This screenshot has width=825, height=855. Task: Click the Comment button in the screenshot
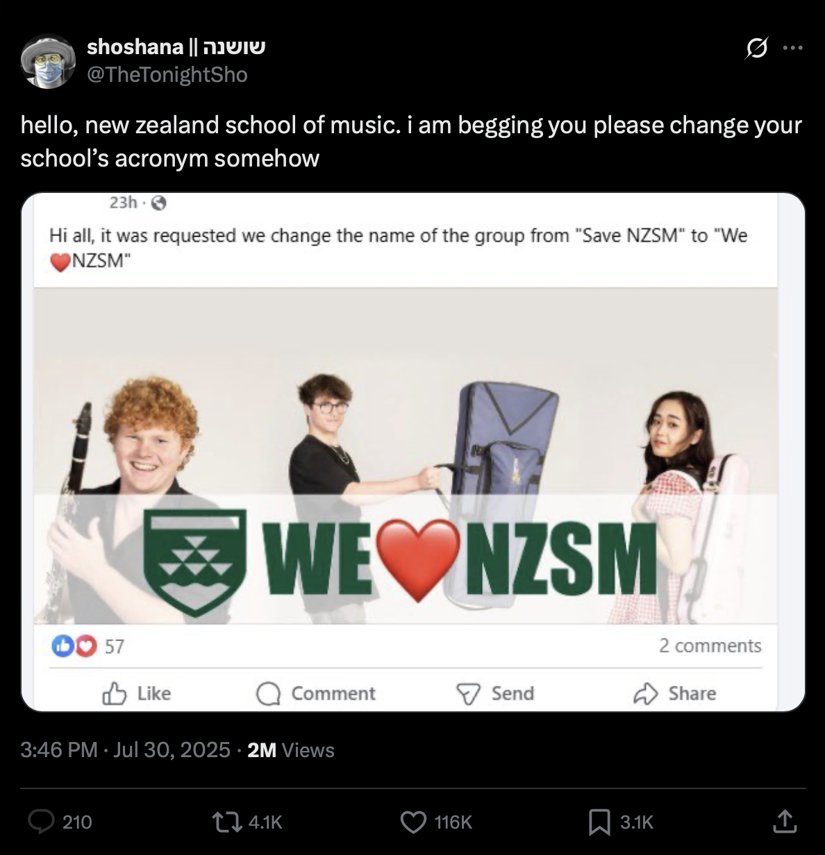pos(316,693)
